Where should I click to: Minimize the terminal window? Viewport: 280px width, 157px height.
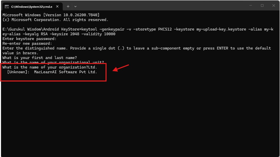(250, 5)
